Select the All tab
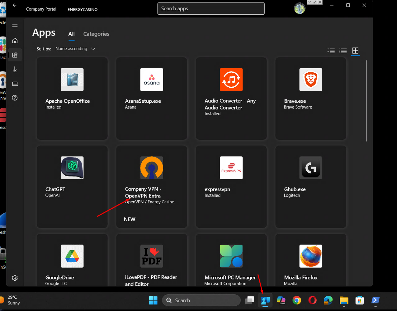This screenshot has height=311, width=397. click(72, 34)
